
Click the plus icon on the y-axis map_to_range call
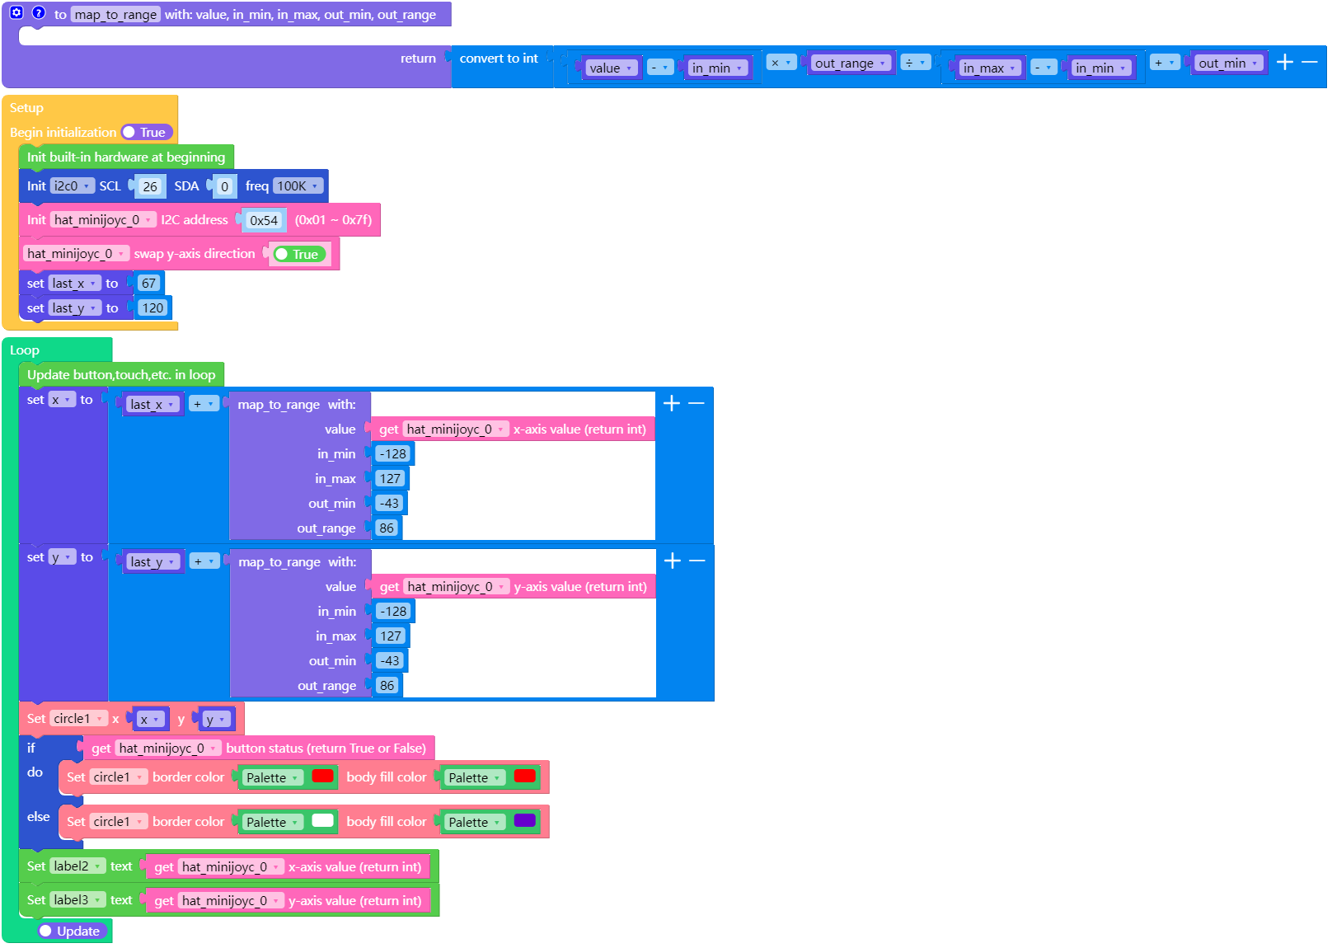pos(671,561)
